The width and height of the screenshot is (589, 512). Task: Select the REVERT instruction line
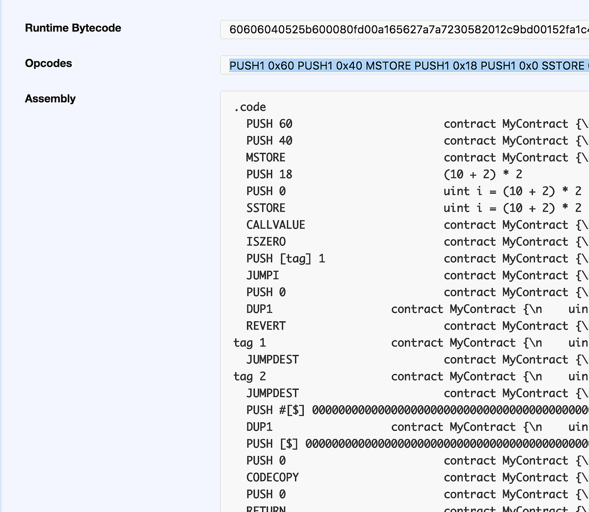[266, 326]
